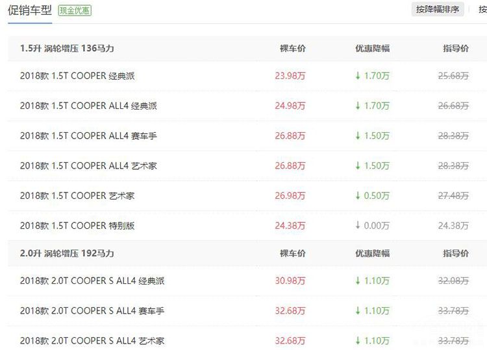
Task: Click the struck-through 25.68万 guide price
Action: 453,76
